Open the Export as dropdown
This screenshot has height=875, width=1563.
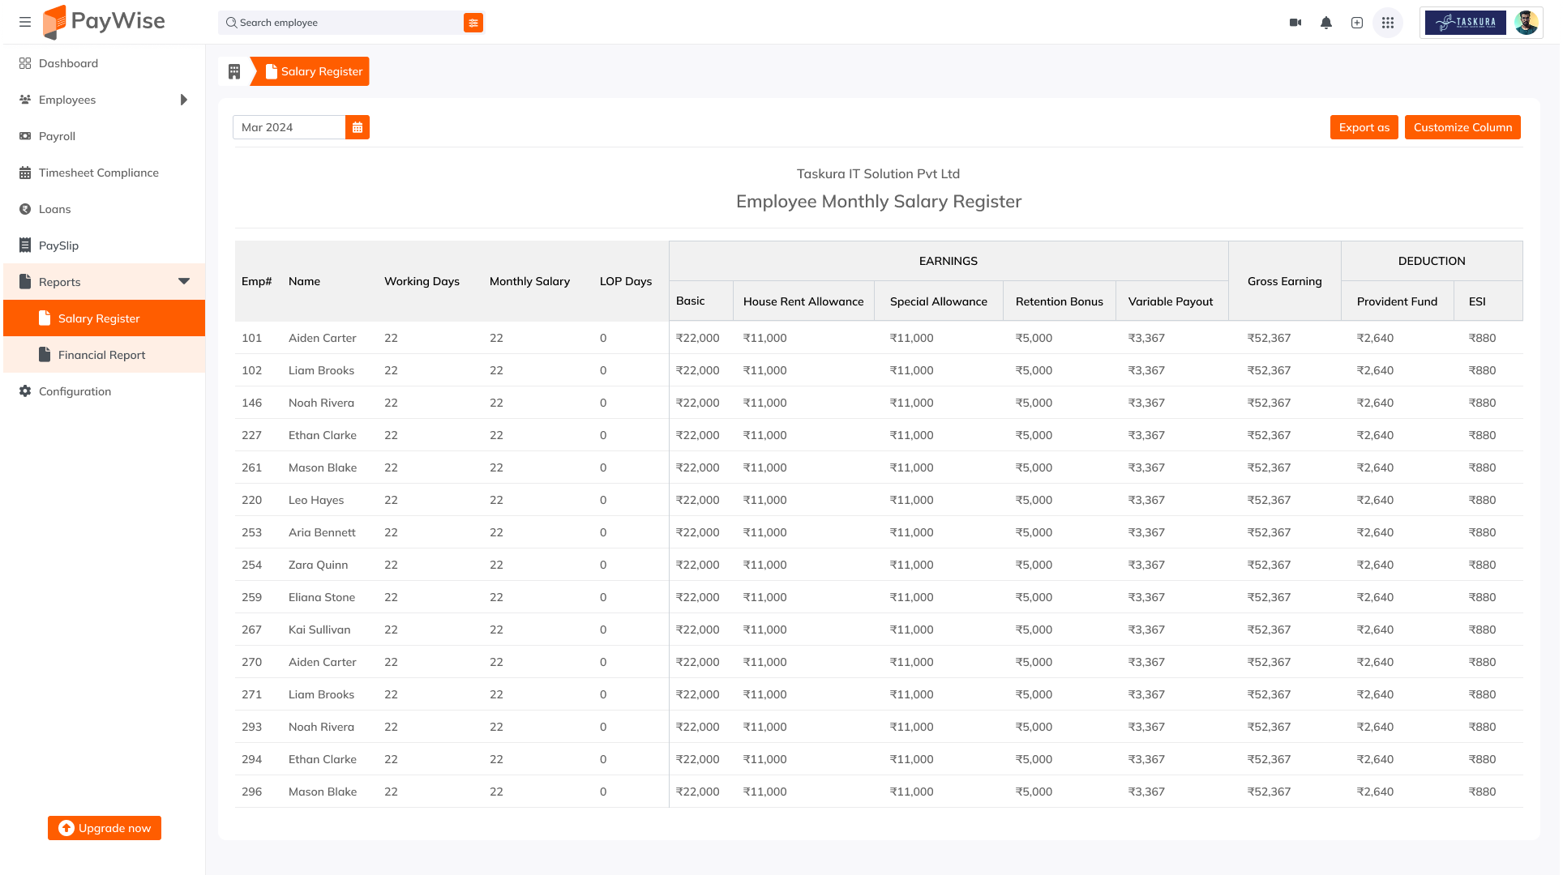click(x=1364, y=127)
